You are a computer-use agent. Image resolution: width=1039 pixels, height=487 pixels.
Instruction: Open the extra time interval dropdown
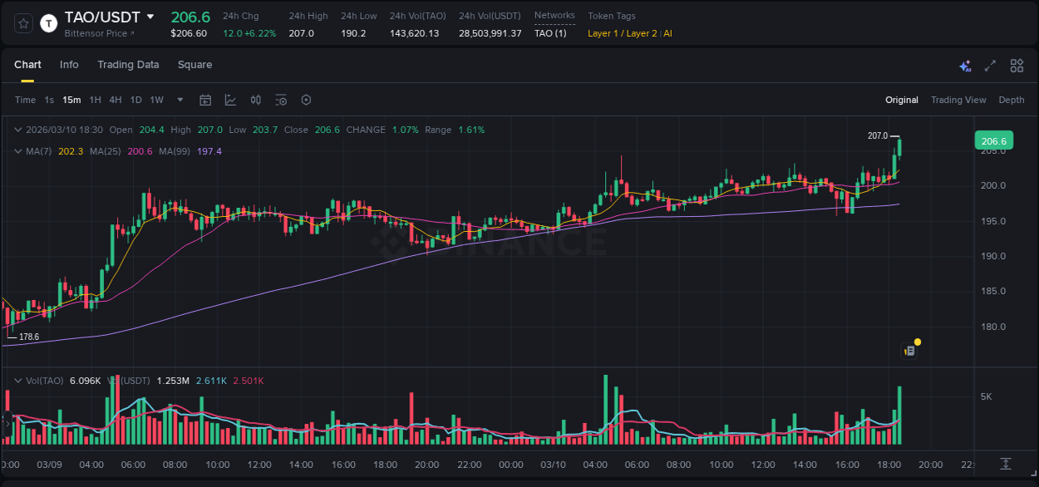[178, 100]
